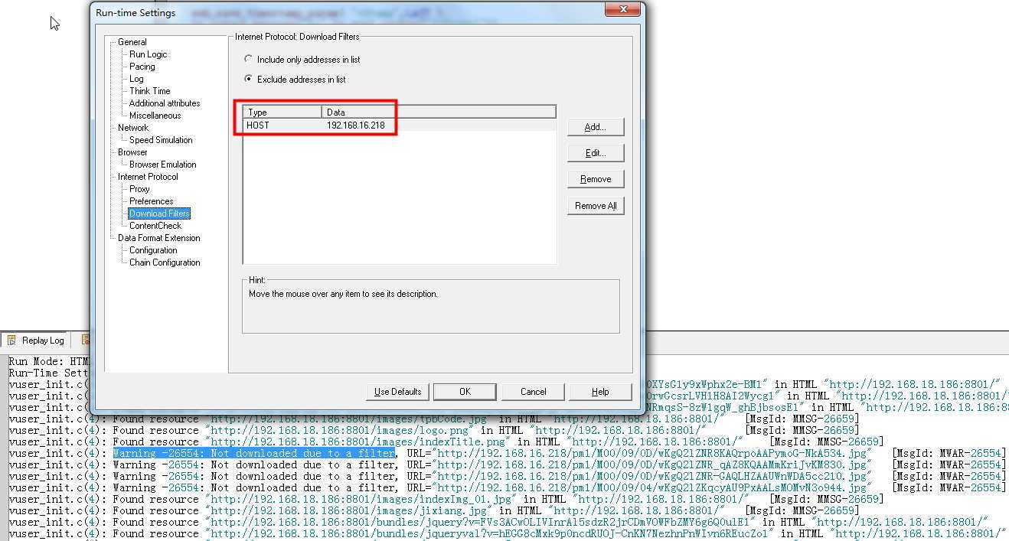Viewport: 1009px width, 541px height.
Task: Open the Speed Simulation settings
Action: pos(161,140)
